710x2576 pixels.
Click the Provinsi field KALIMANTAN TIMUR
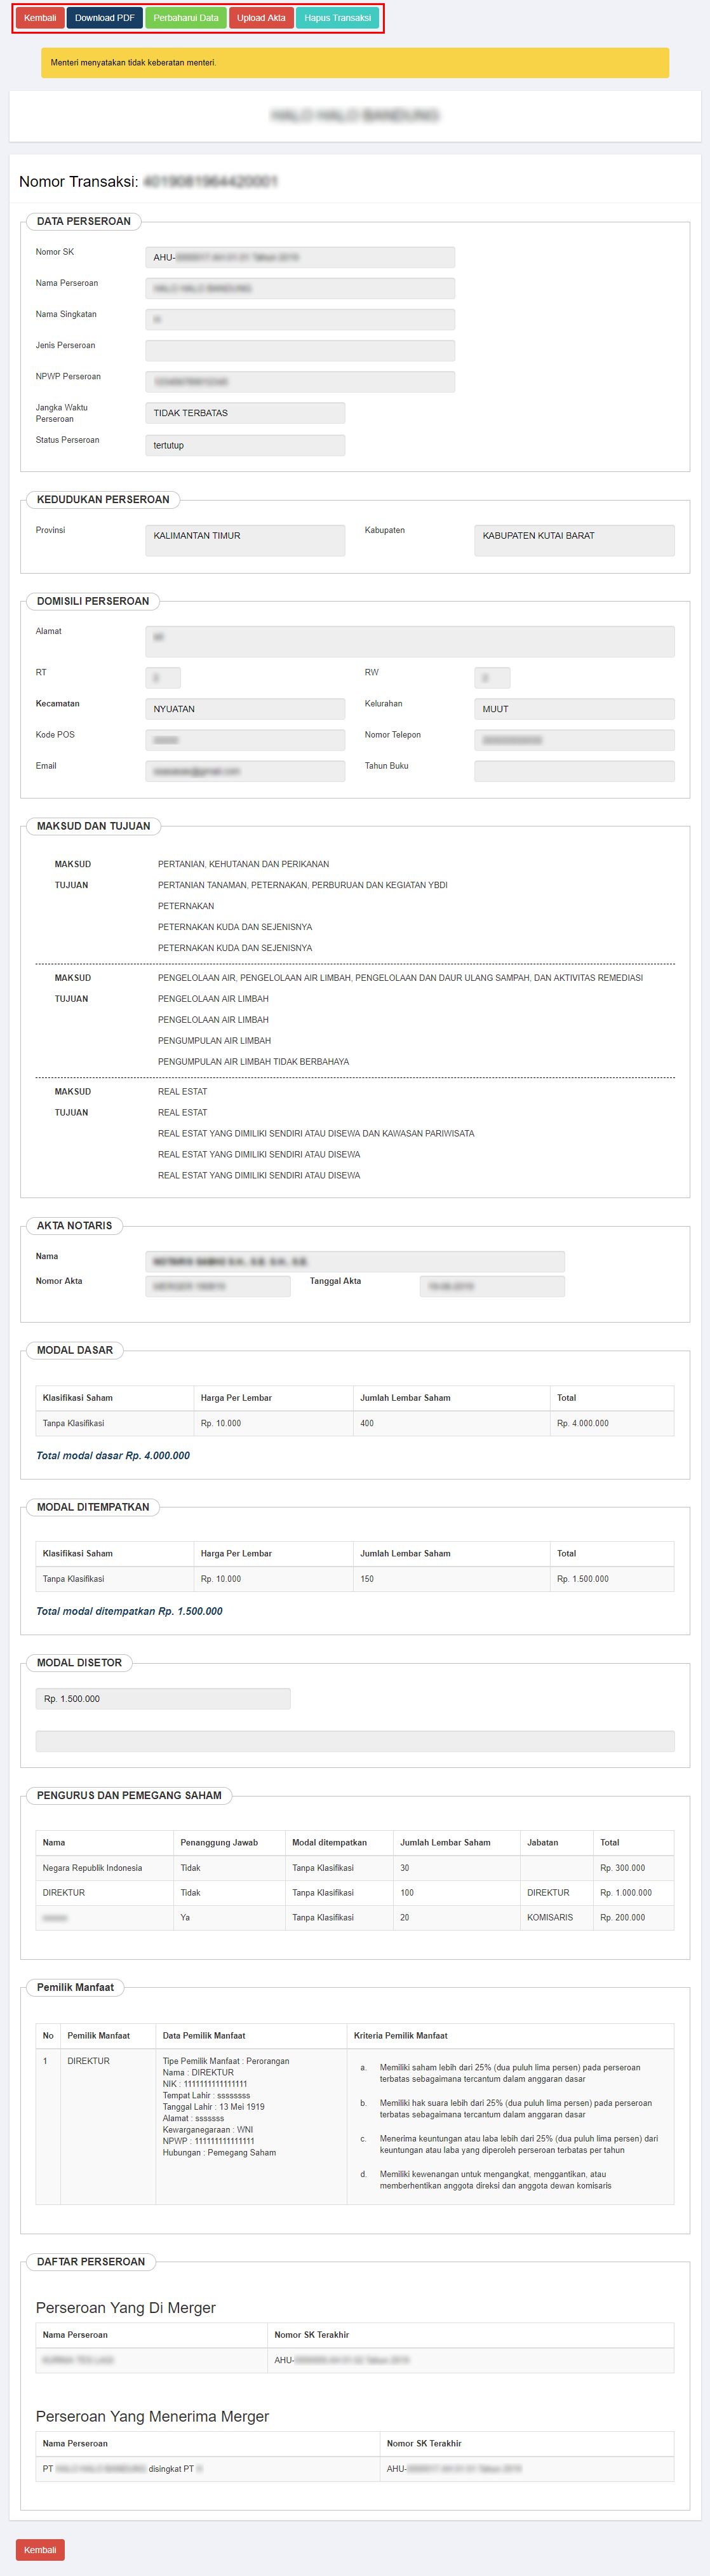click(x=245, y=540)
